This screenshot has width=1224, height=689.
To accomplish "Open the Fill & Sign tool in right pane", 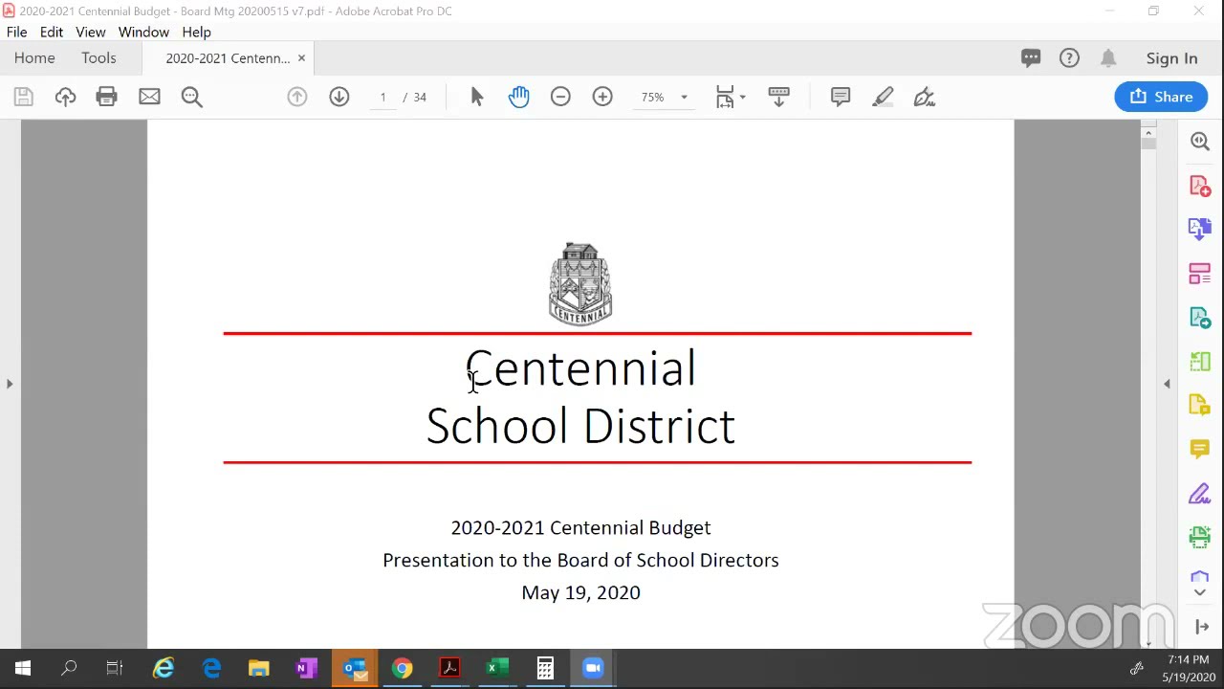I will 1200,494.
